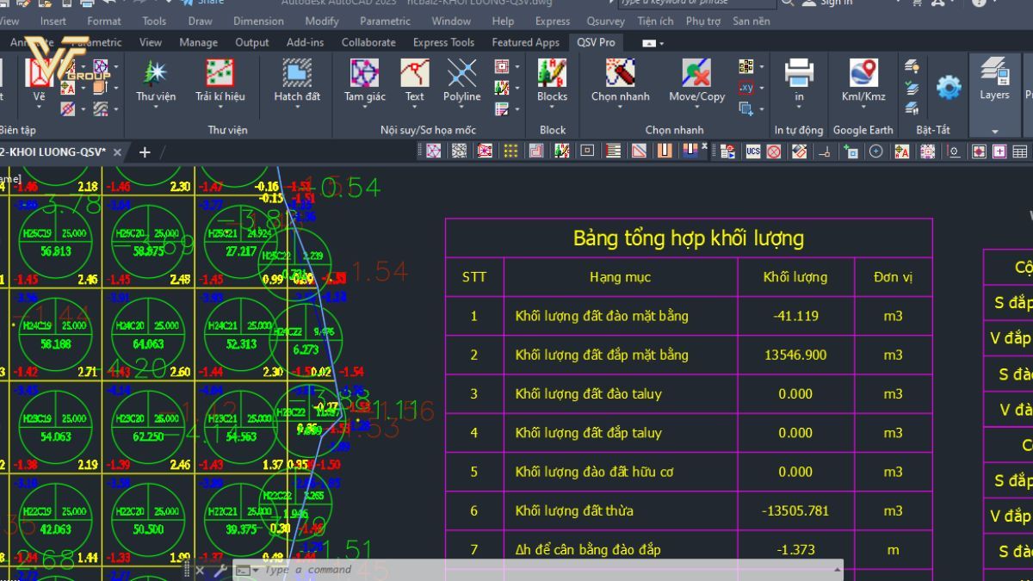Close the KHOI LUONG-QSV drawing tab

pyautogui.click(x=118, y=152)
